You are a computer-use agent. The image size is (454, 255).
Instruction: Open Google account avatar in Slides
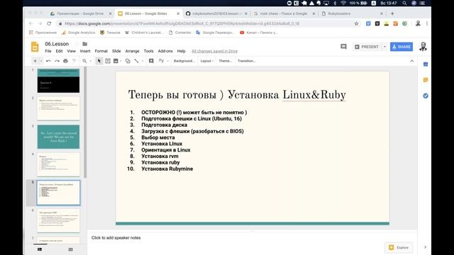tap(423, 47)
